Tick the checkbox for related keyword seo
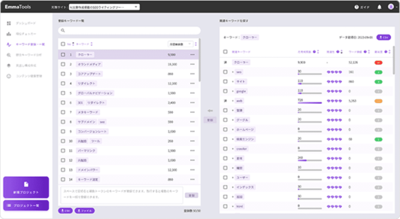The width and height of the screenshot is (400, 219). [x=226, y=71]
